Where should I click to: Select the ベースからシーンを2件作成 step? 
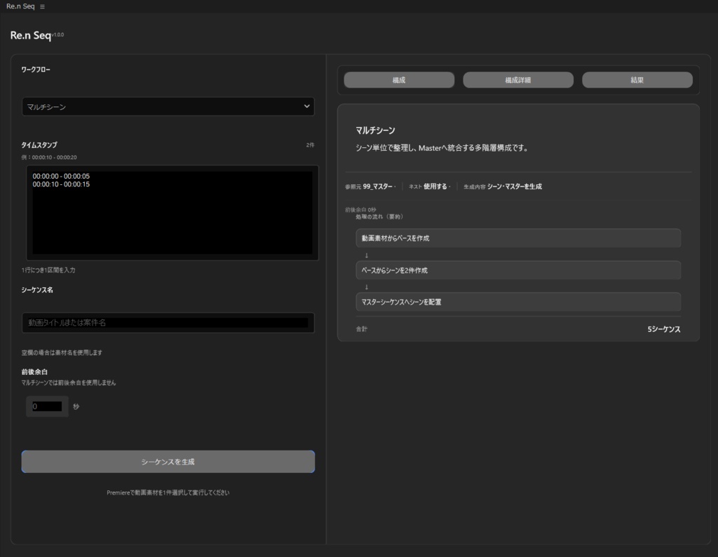(518, 270)
